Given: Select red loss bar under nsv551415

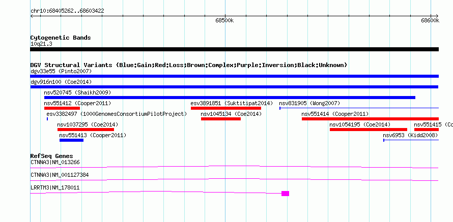Looking at the screenshot, I should click(427, 130).
